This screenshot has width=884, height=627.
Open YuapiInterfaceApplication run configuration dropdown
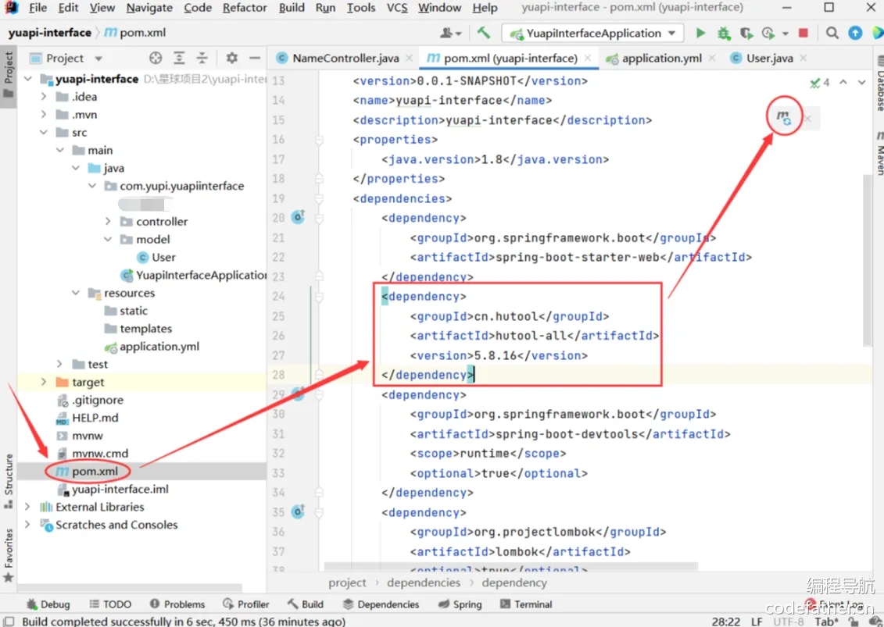coord(592,34)
